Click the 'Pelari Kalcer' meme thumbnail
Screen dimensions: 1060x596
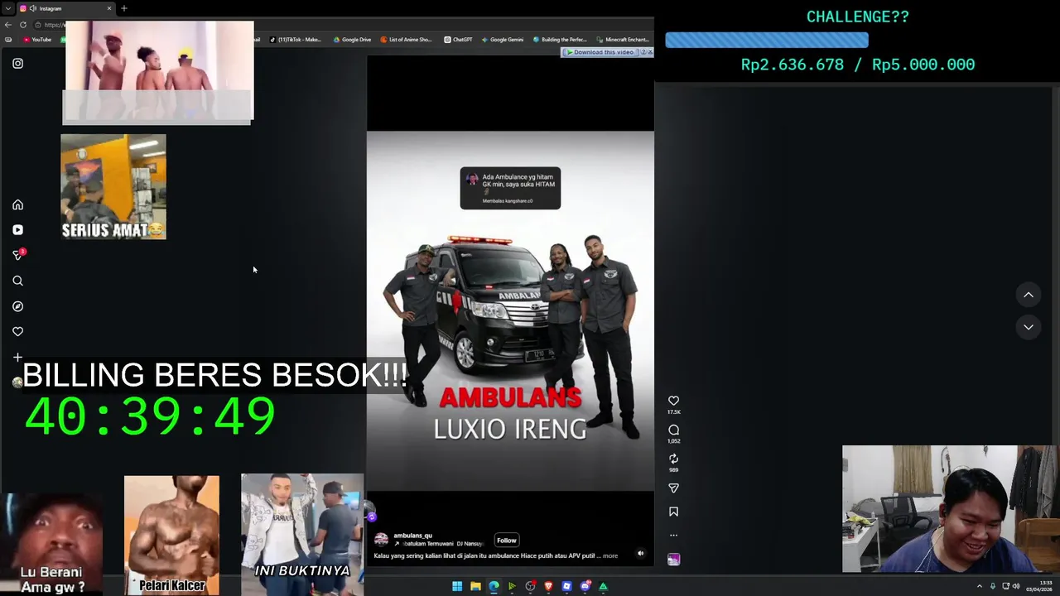click(171, 535)
